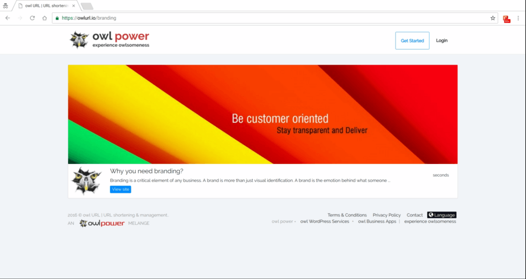Click the Be customer oriented banner image
The width and height of the screenshot is (526, 279).
point(262,115)
